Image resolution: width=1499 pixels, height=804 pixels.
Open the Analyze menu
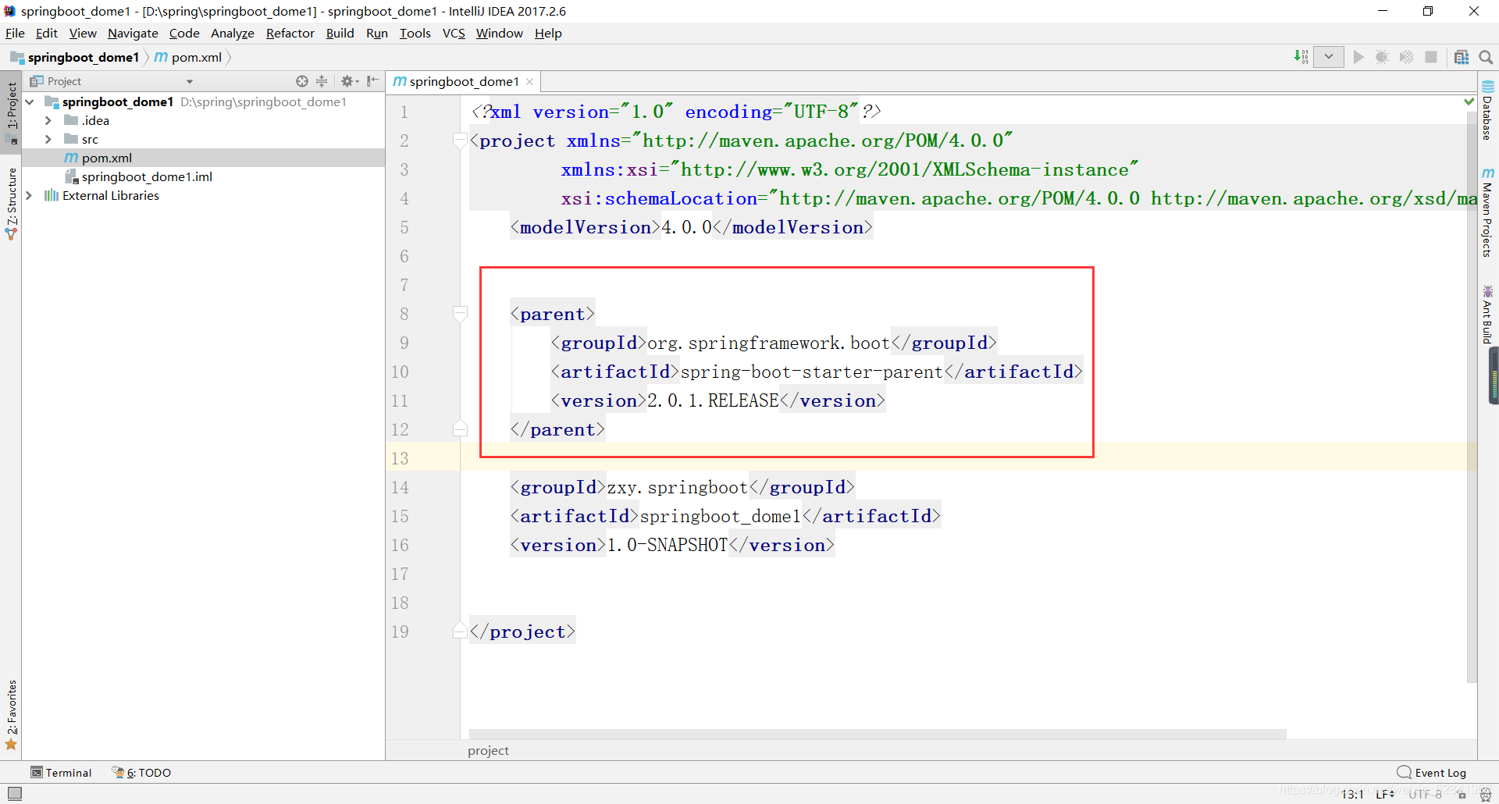pos(233,33)
